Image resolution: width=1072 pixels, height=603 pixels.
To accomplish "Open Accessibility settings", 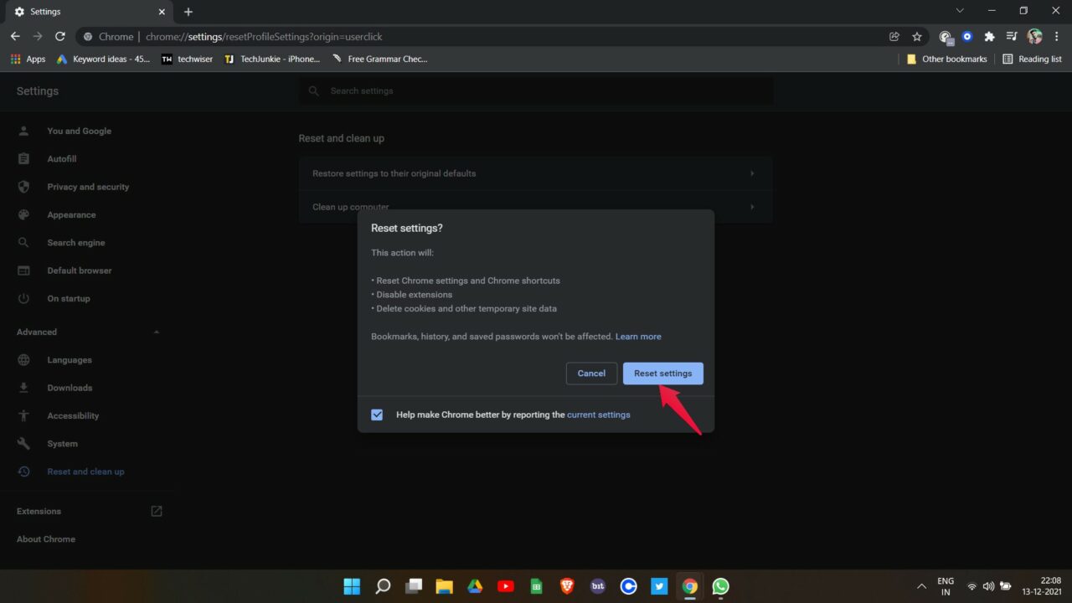I will click(x=73, y=415).
